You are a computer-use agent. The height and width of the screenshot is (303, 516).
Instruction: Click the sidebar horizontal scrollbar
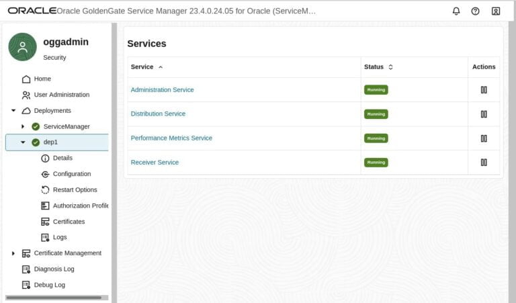(x=52, y=297)
